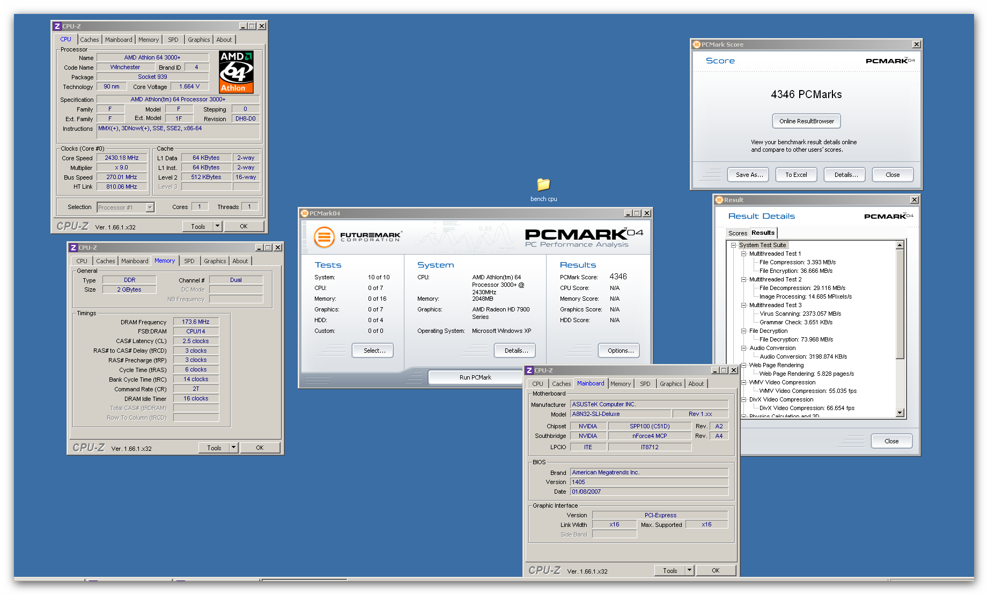Click the AMD Athlon 64 logo image

point(236,72)
